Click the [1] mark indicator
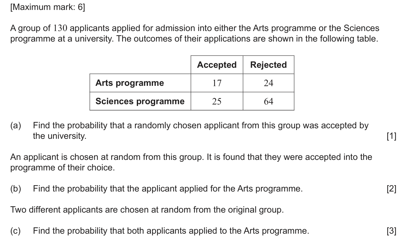408x243 pixels. point(391,136)
